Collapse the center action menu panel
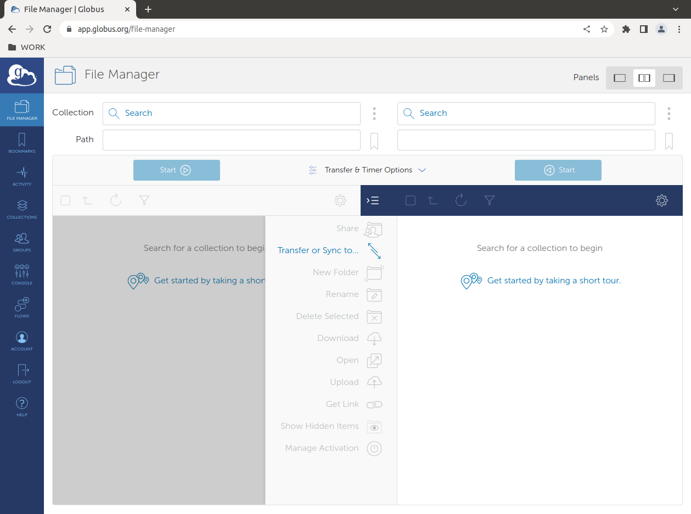Screen dimensions: 691x514 [x=373, y=200]
